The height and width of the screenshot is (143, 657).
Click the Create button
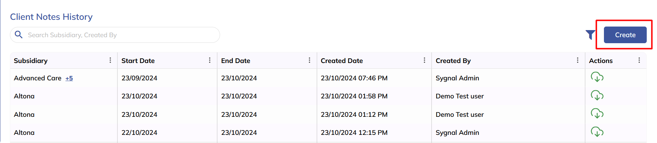tap(625, 35)
